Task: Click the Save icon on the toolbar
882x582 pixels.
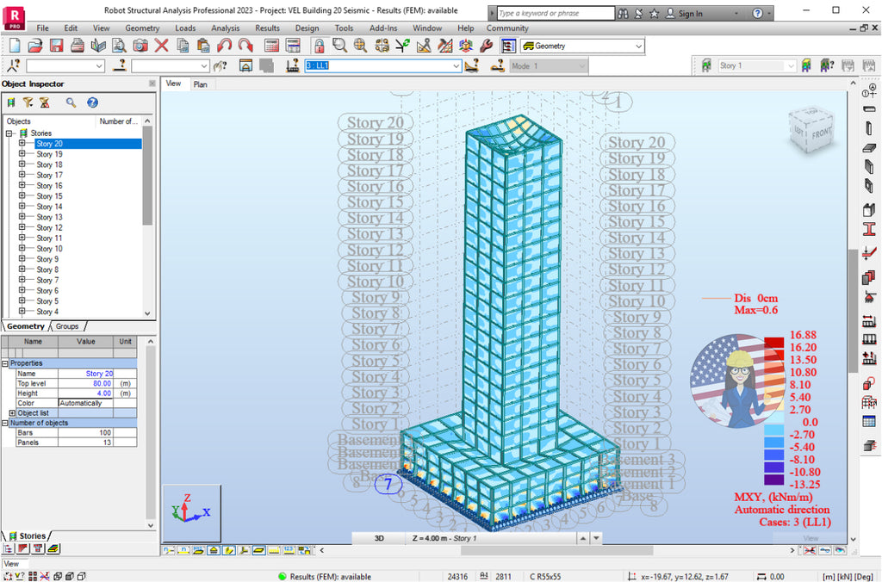Action: pyautogui.click(x=57, y=46)
